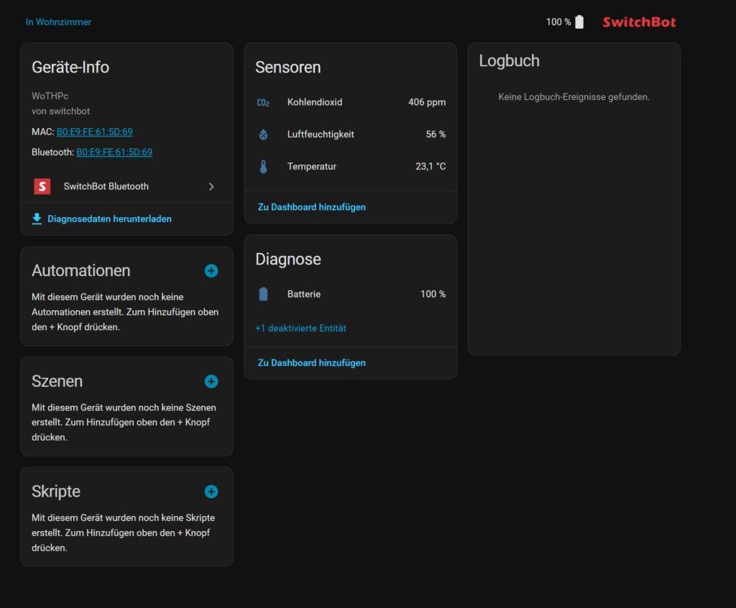Expand SwitchBot Bluetooth chevron arrow
The image size is (736, 608).
pyautogui.click(x=211, y=186)
